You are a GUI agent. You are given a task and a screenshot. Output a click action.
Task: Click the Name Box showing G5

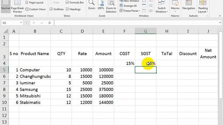pyautogui.click(x=10, y=23)
